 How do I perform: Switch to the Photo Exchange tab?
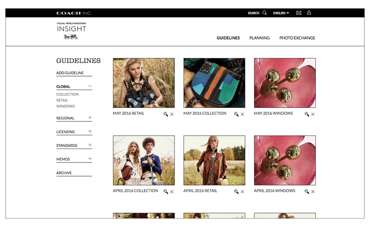297,38
